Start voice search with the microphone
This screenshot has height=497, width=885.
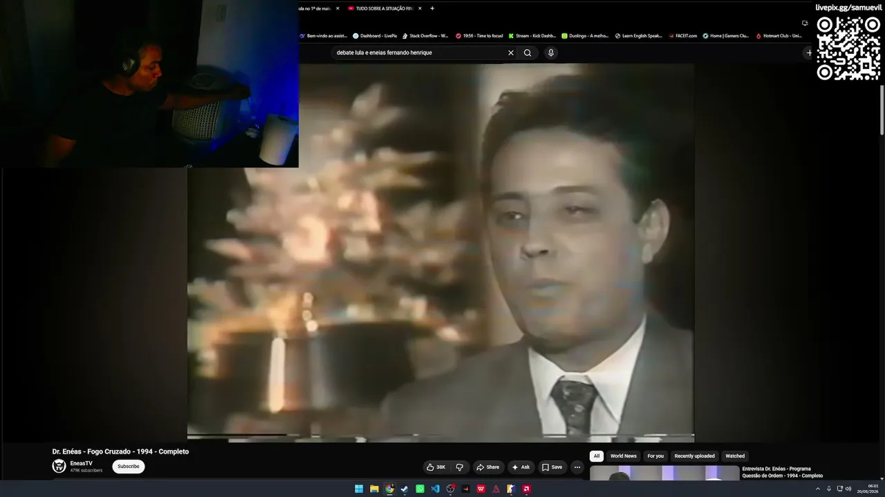tap(551, 52)
